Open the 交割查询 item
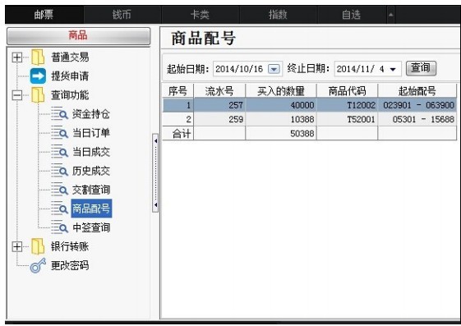461x326 pixels. (91, 190)
